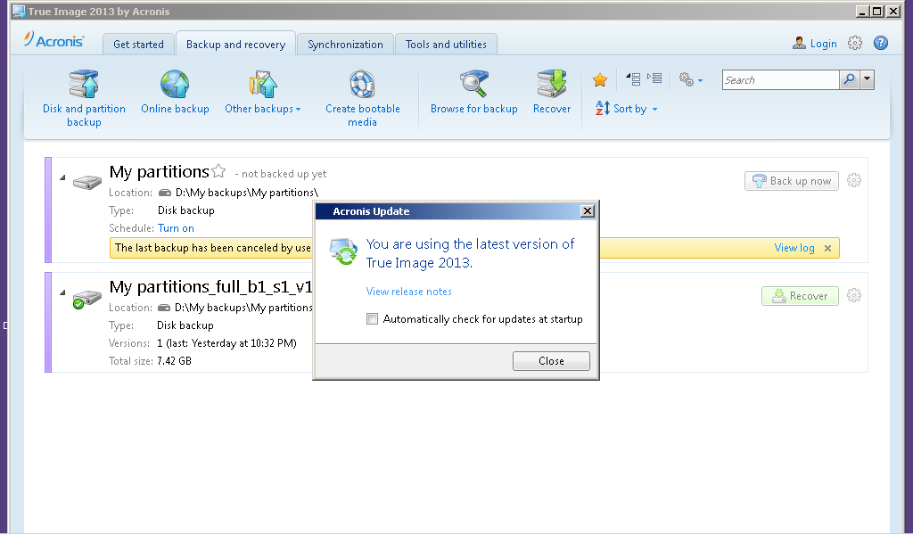The height and width of the screenshot is (535, 913).
Task: Collapse the My partitions_full_b1_s1_v1 backup box
Action: (x=62, y=292)
